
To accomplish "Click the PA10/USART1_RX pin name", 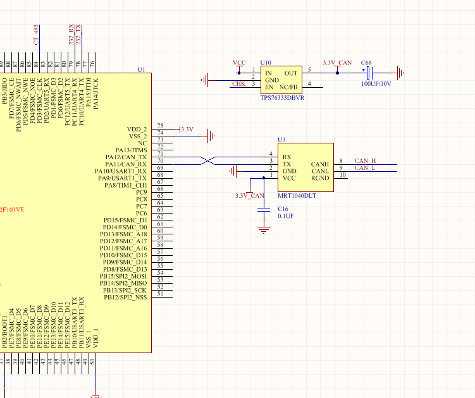I will coord(121,171).
